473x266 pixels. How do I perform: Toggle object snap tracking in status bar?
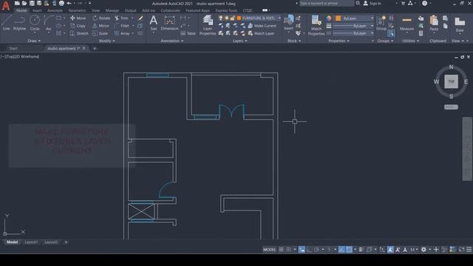pos(341,250)
